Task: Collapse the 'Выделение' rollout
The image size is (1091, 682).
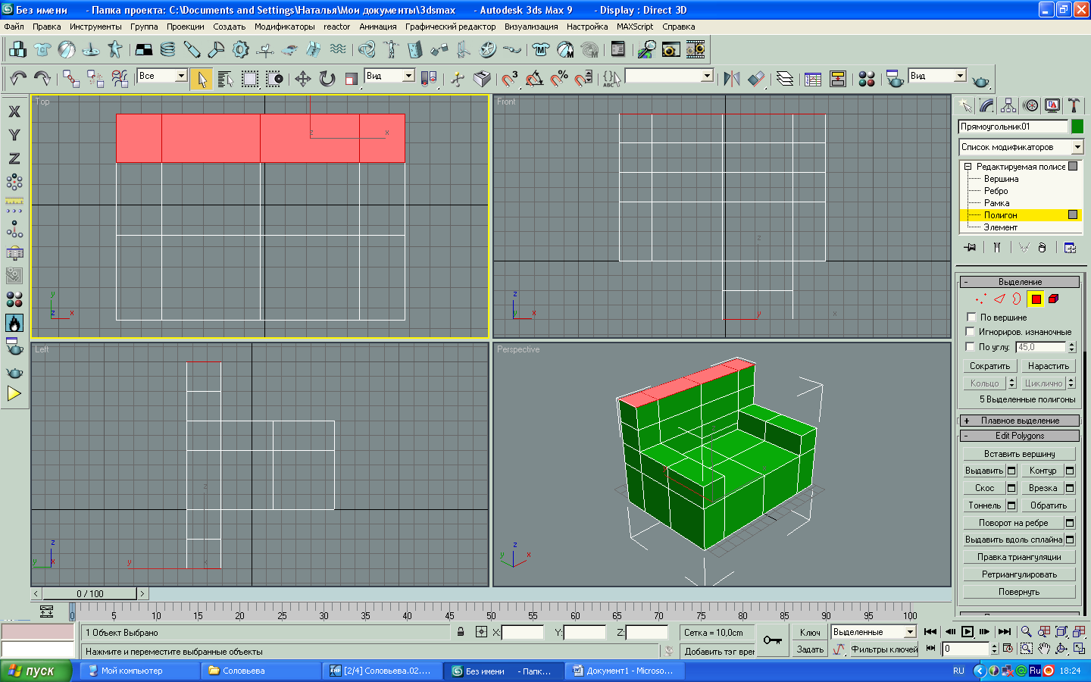Action: [x=1019, y=282]
